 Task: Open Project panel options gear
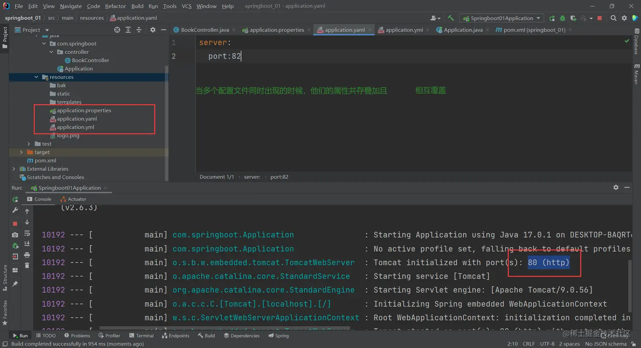(153, 30)
